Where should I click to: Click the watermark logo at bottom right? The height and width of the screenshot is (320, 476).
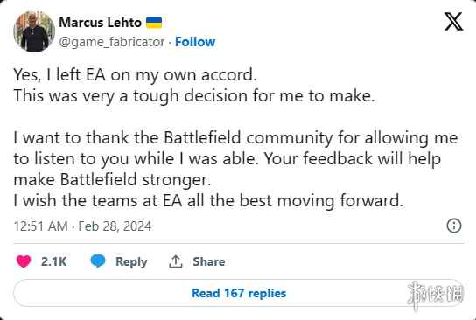pos(435,295)
